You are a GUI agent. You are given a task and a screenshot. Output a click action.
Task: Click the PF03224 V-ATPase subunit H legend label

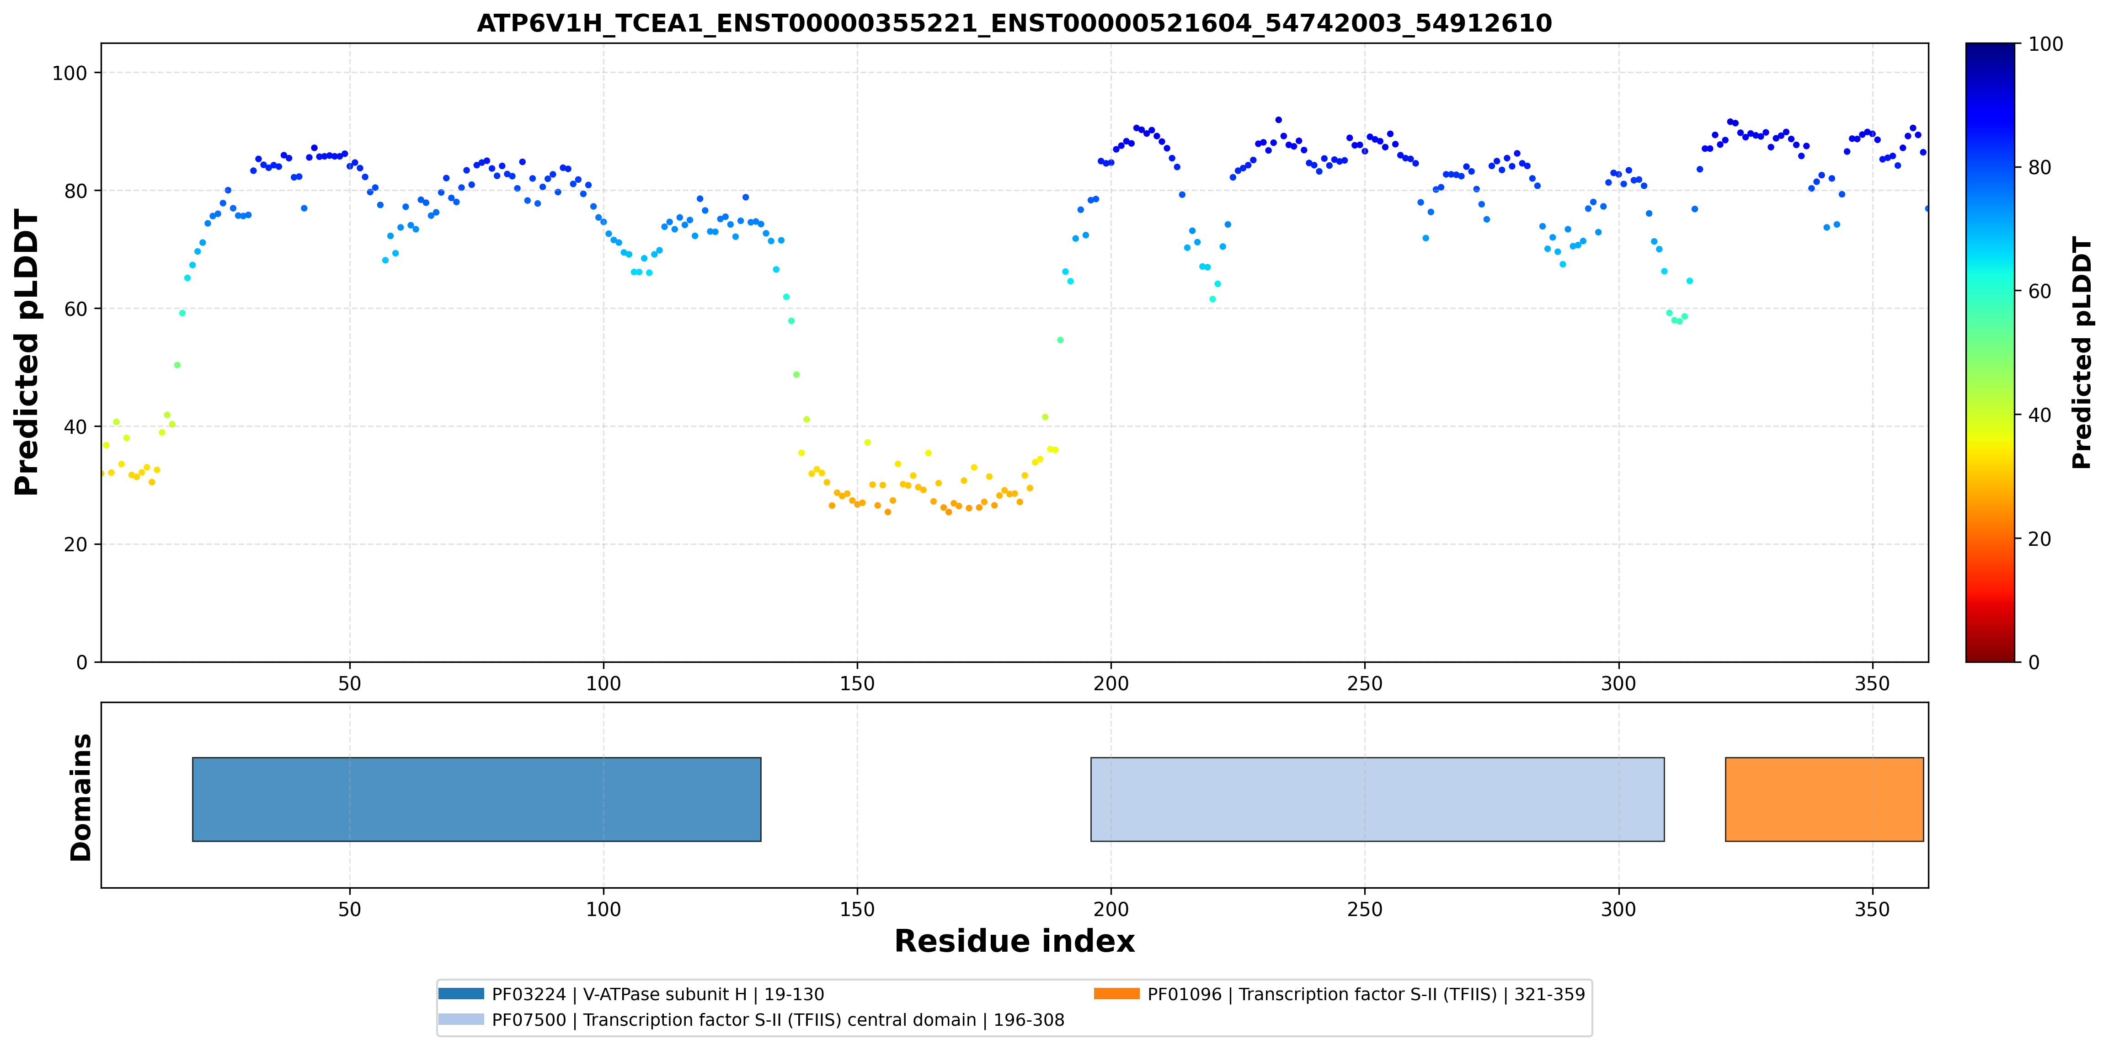[x=658, y=994]
